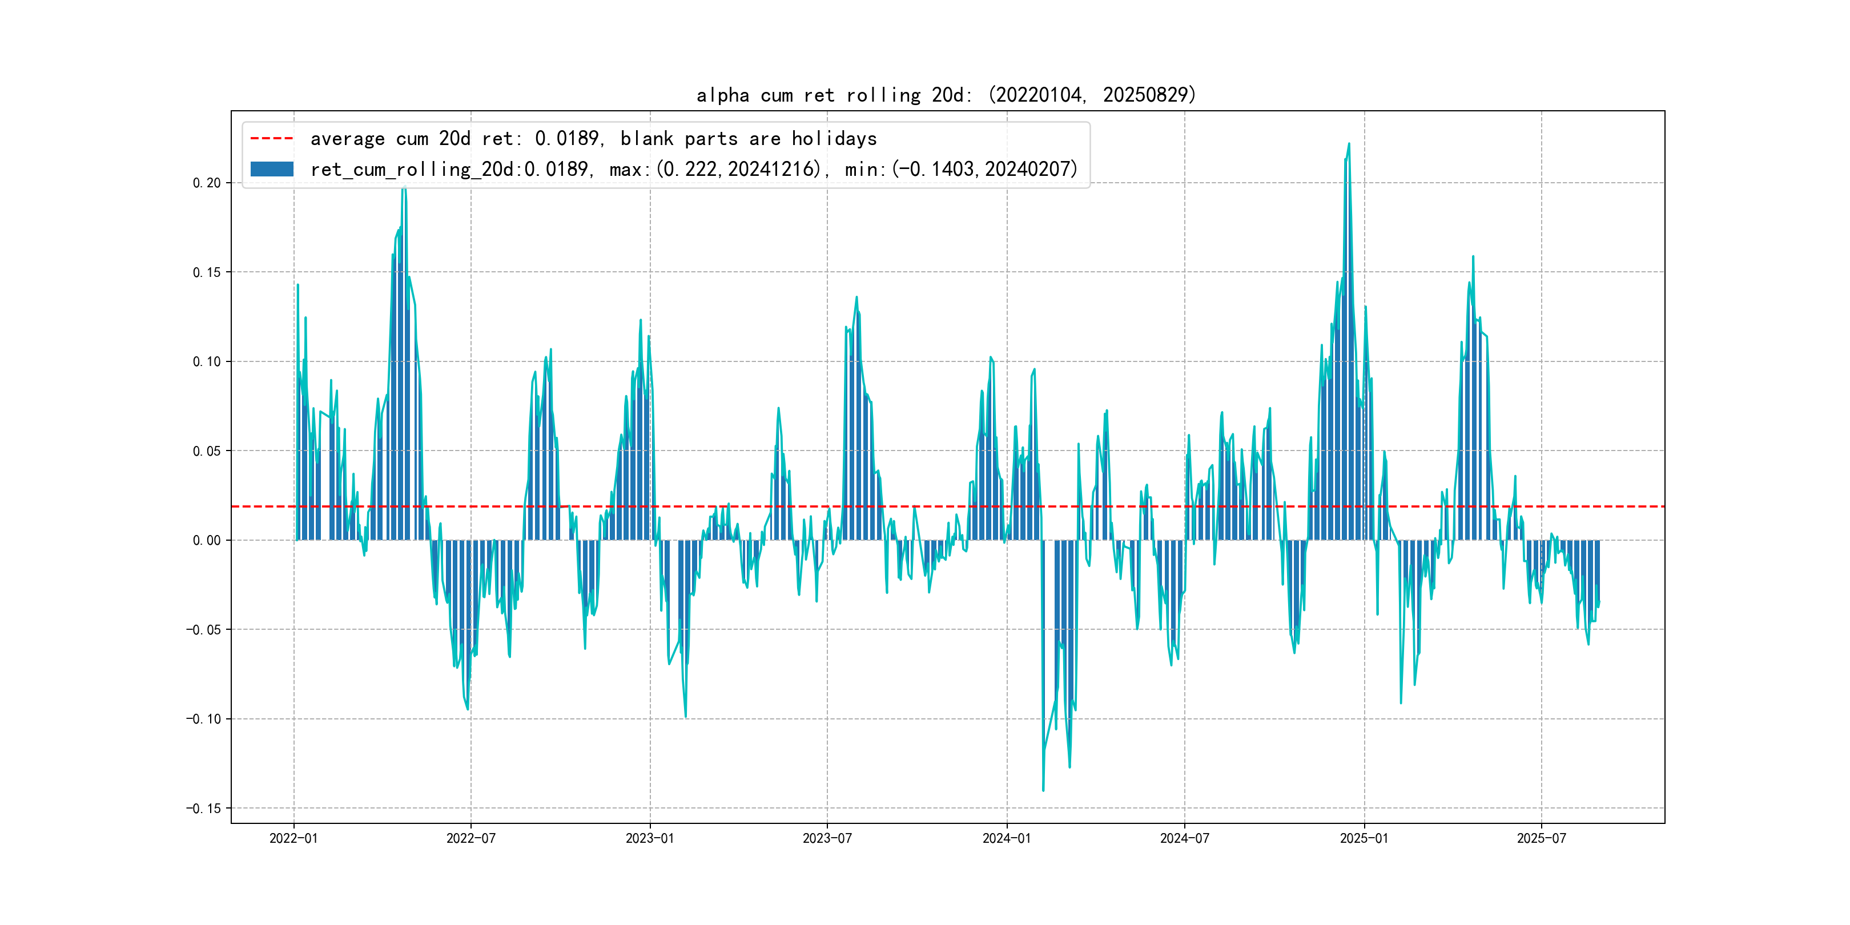The height and width of the screenshot is (925, 1850).
Task: Click the 2022-07 x-axis tick label
Action: click(x=471, y=838)
